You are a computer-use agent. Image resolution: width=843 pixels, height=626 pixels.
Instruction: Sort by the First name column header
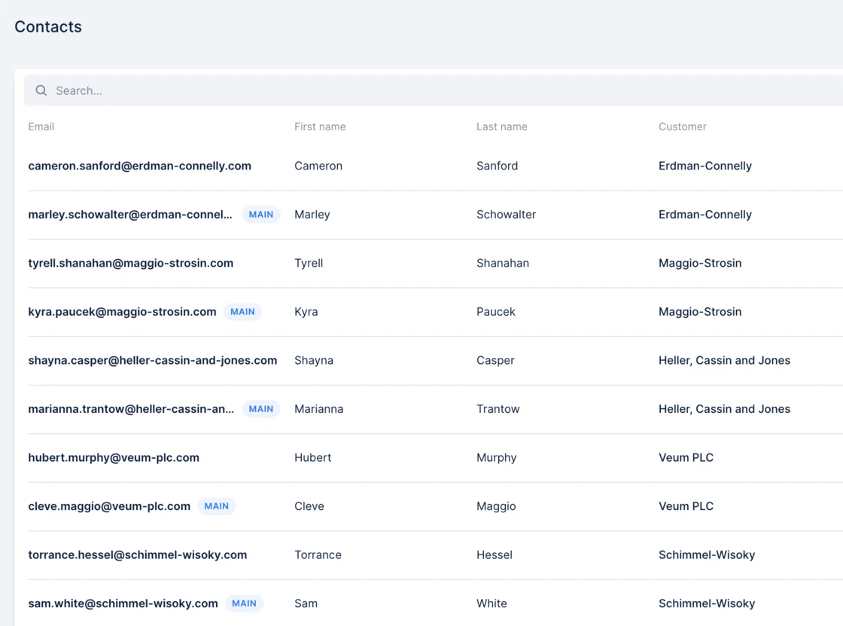tap(320, 127)
